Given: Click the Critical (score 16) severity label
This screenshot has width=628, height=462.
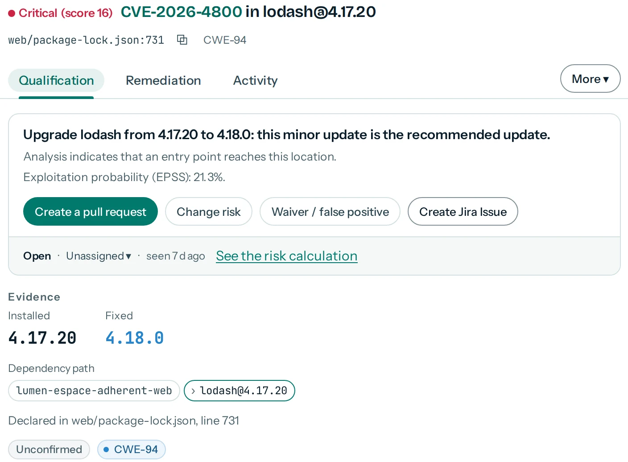Looking at the screenshot, I should point(61,13).
